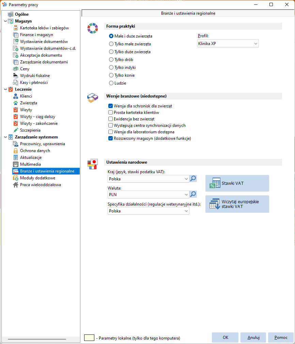Click the Wystawianie dokumentów icon

click(x=16, y=42)
